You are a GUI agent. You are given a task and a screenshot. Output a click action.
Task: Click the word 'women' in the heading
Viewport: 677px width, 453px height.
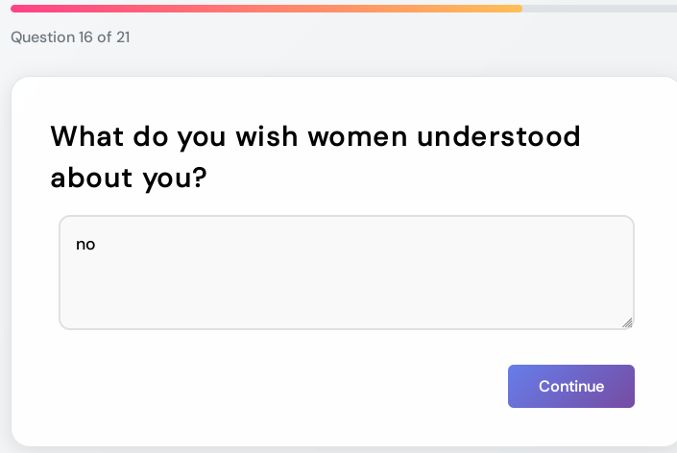pos(357,136)
